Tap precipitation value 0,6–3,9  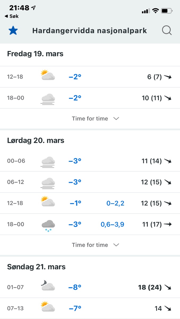[112, 224]
